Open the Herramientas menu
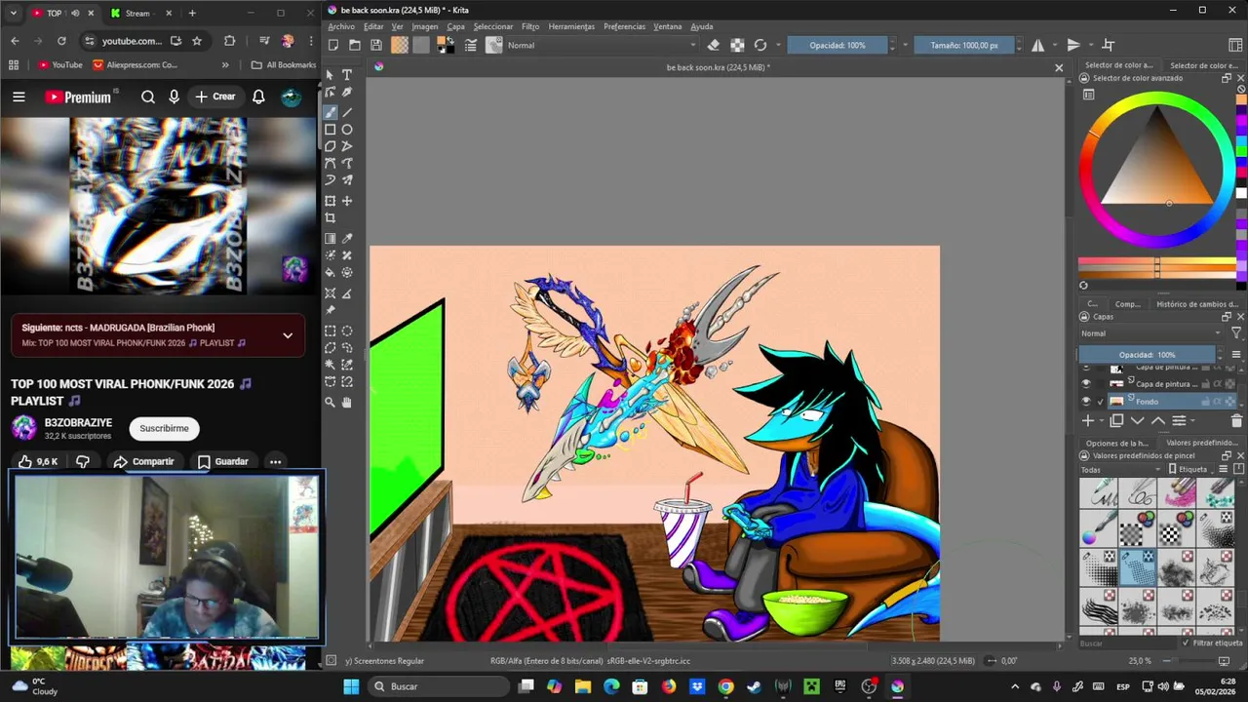1248x702 pixels. (x=571, y=26)
